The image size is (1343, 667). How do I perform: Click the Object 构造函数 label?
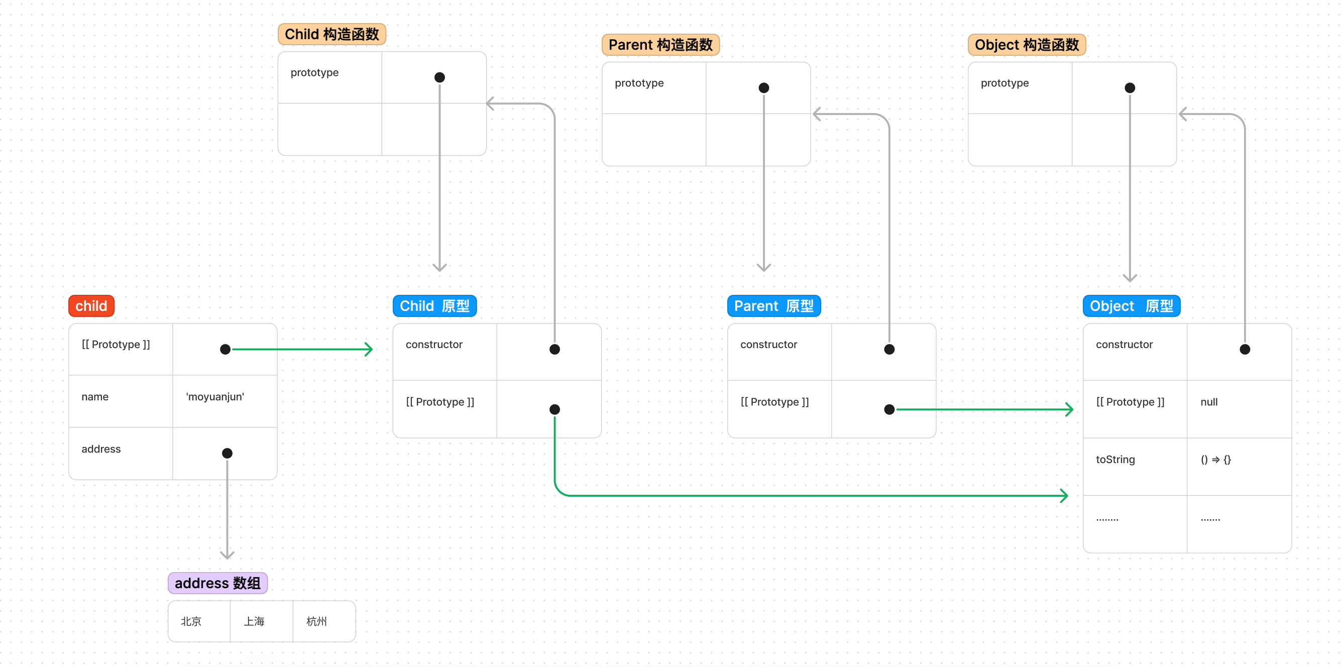(1026, 45)
